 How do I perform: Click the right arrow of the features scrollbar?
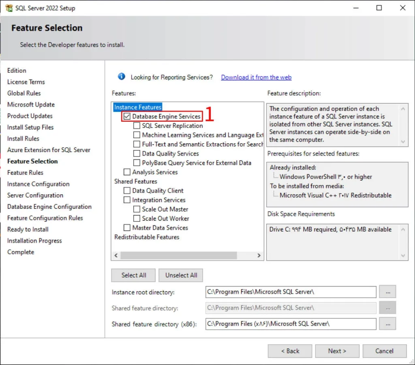tap(259, 255)
